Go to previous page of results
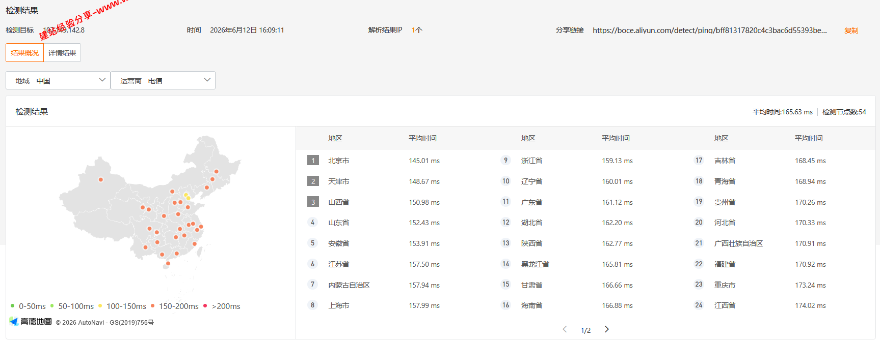The width and height of the screenshot is (880, 343). tap(565, 329)
